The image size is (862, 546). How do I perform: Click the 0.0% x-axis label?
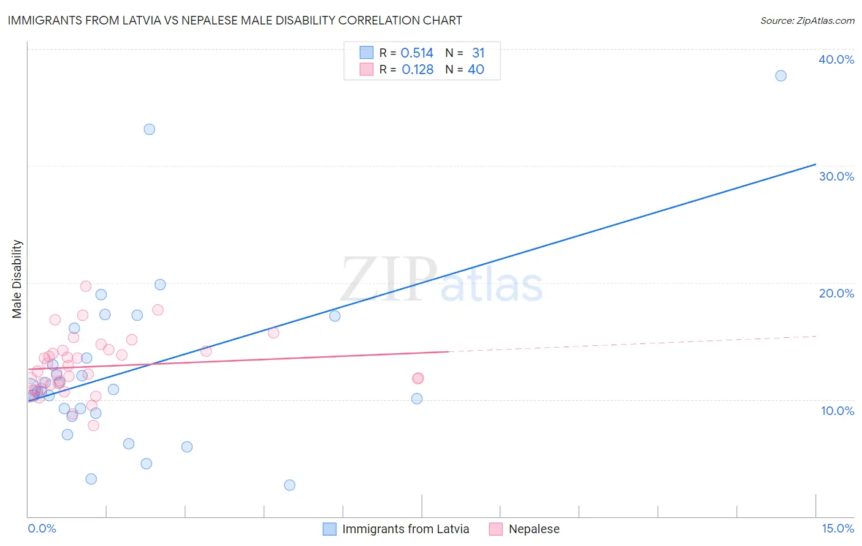point(42,528)
